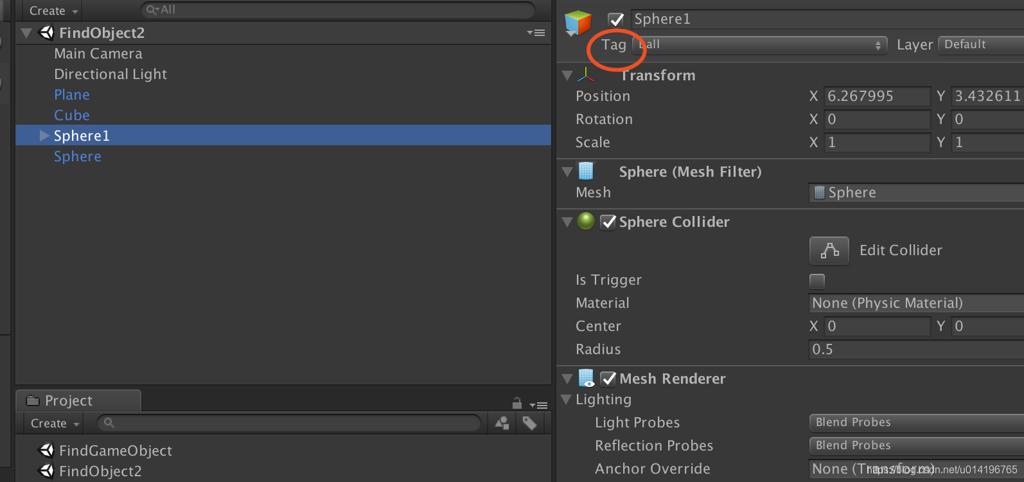Image resolution: width=1024 pixels, height=482 pixels.
Task: Click the Position Y field 3.432611
Action: tap(987, 96)
